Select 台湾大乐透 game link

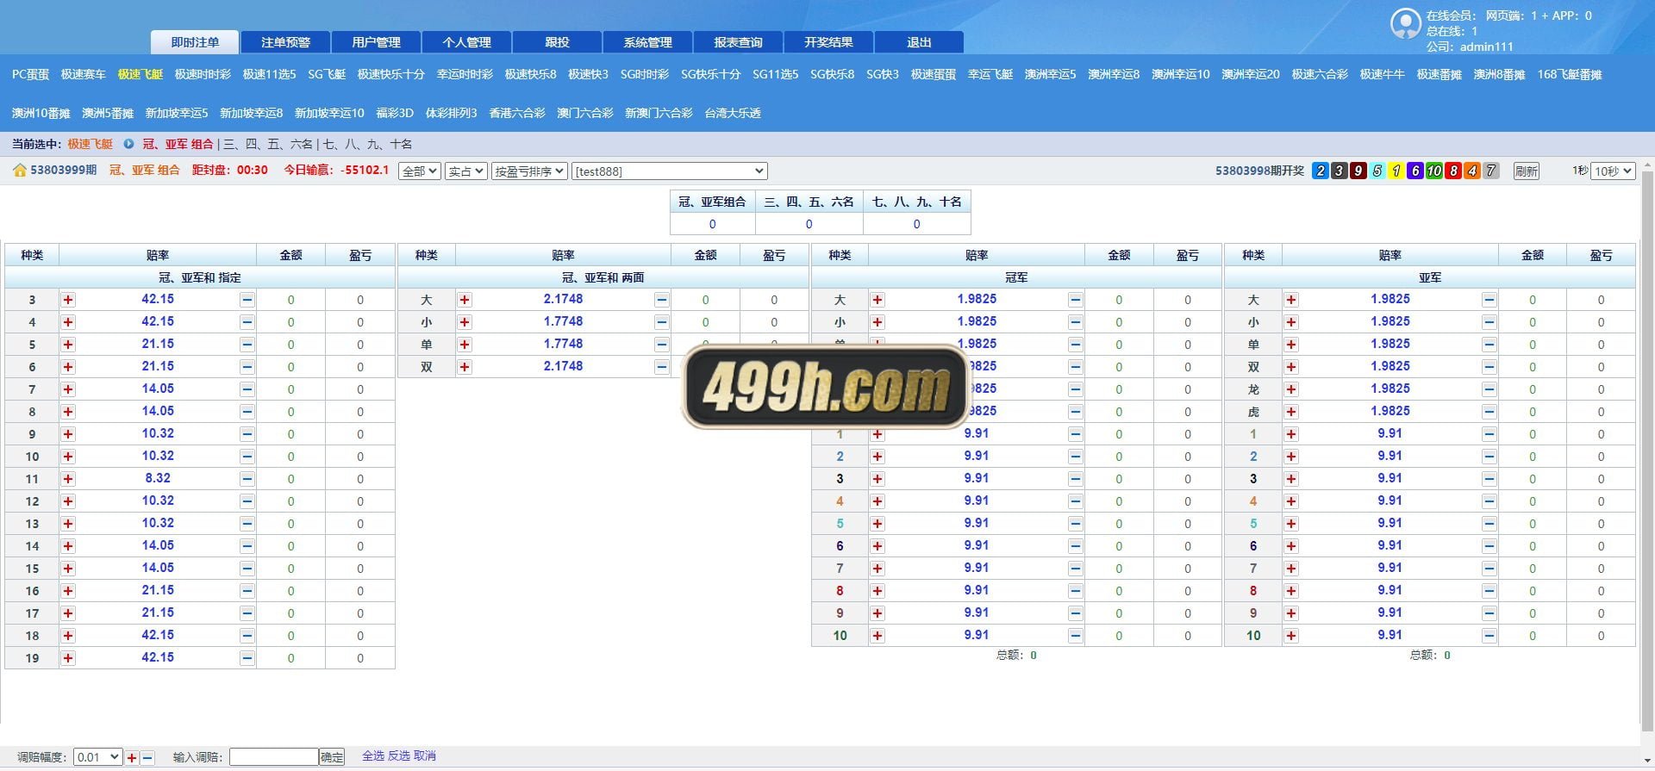click(733, 114)
